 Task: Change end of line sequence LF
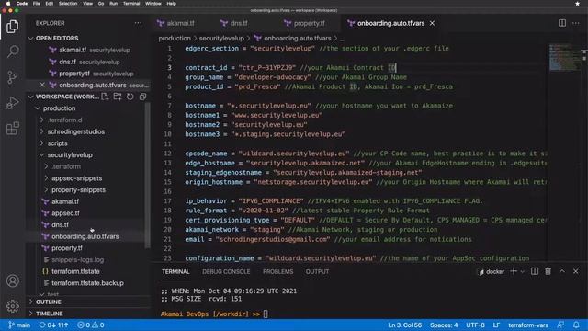(x=496, y=325)
